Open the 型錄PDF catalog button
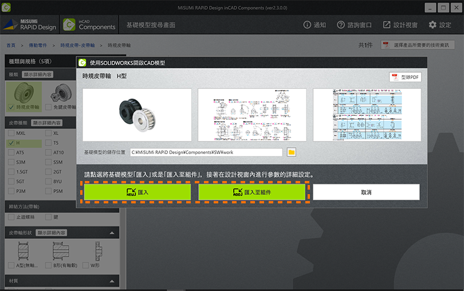 click(405, 77)
